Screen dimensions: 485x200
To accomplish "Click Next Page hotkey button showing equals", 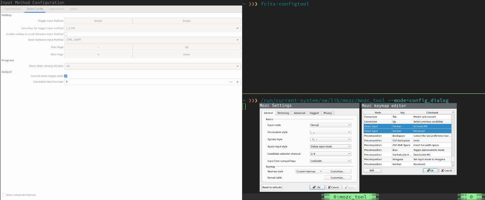I will click(98, 55).
